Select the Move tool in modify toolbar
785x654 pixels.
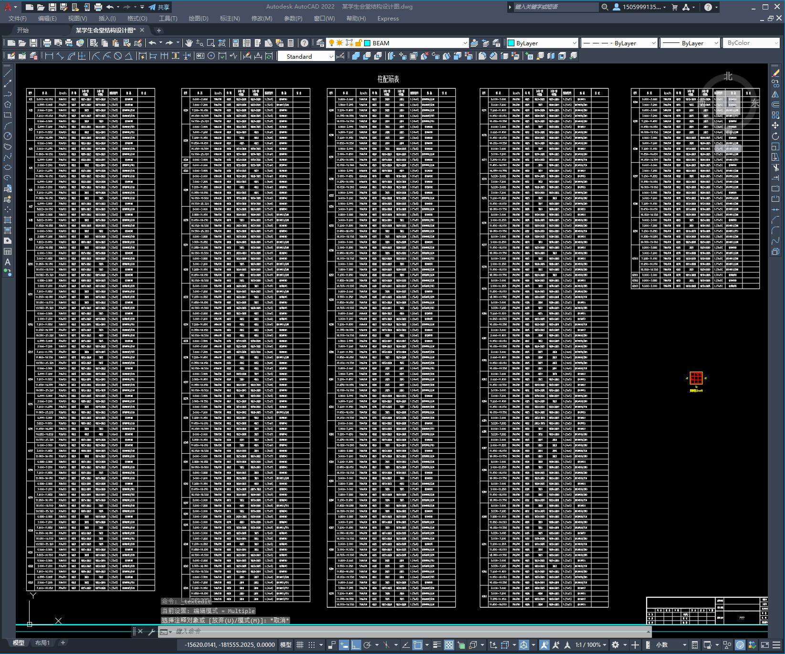tap(775, 125)
